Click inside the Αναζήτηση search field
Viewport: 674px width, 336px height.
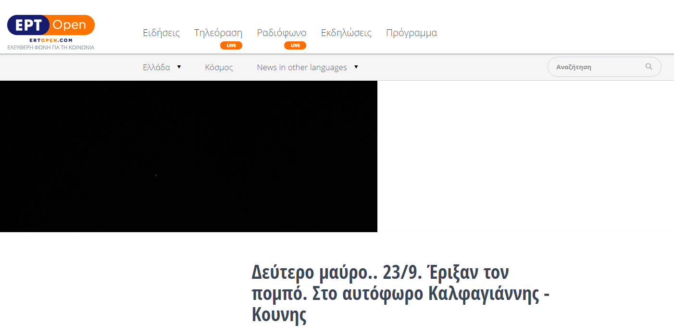[596, 66]
